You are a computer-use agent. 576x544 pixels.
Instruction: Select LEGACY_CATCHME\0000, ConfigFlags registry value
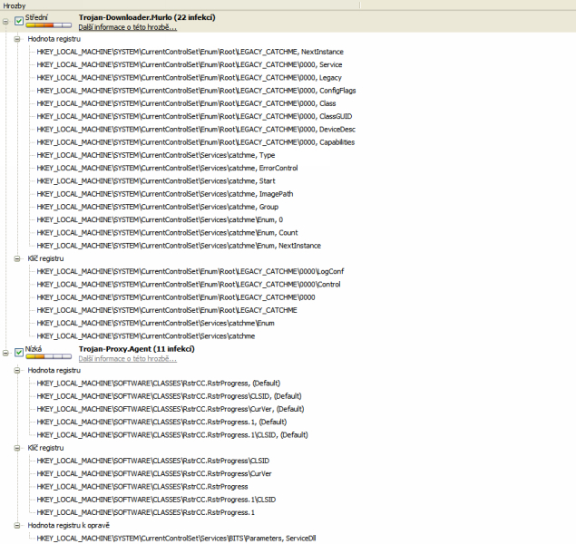[196, 91]
